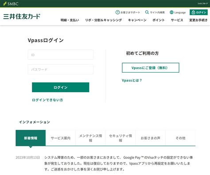Open the サービス menu
210x175 pixels.
[177, 20]
